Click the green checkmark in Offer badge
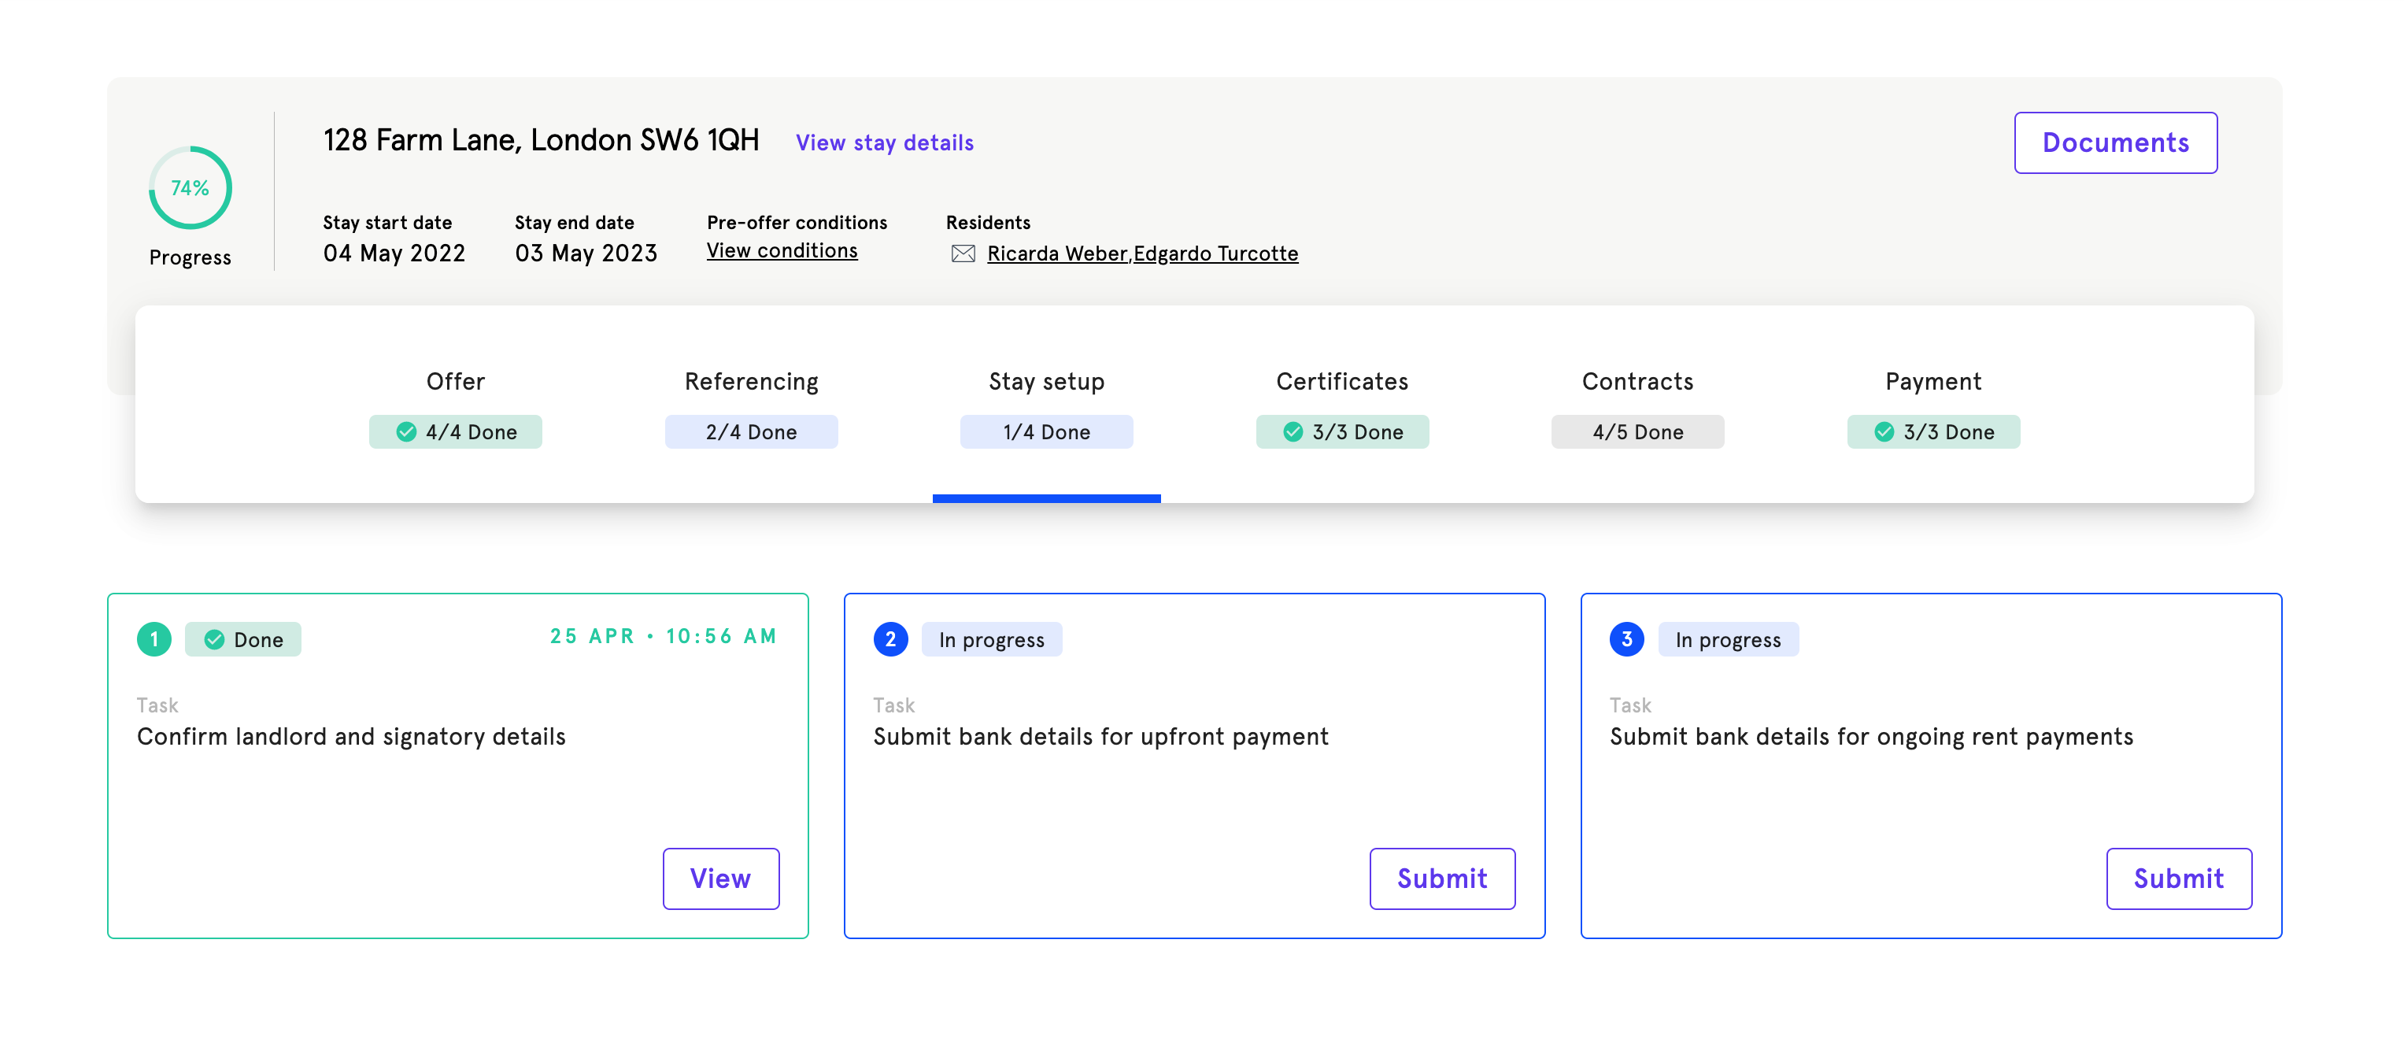This screenshot has width=2404, height=1058. pyautogui.click(x=406, y=432)
